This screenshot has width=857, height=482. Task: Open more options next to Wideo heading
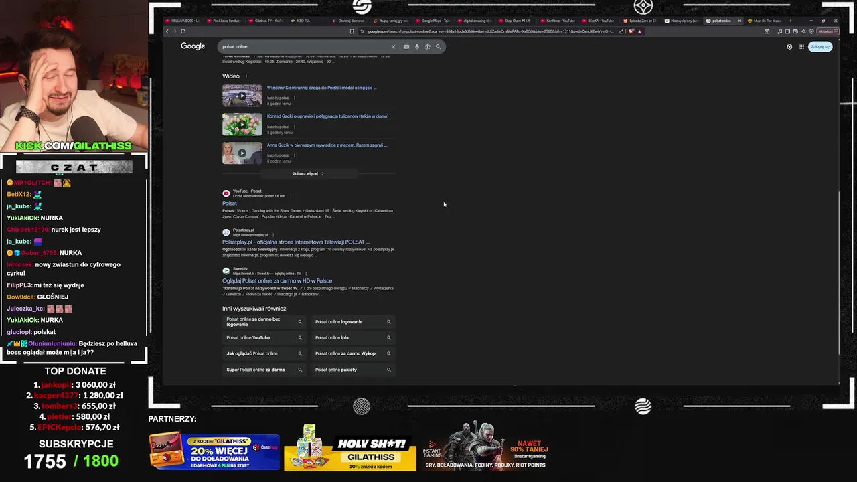pos(246,76)
